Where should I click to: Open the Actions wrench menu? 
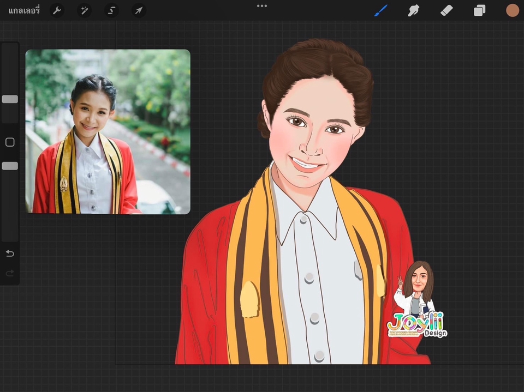coord(57,10)
